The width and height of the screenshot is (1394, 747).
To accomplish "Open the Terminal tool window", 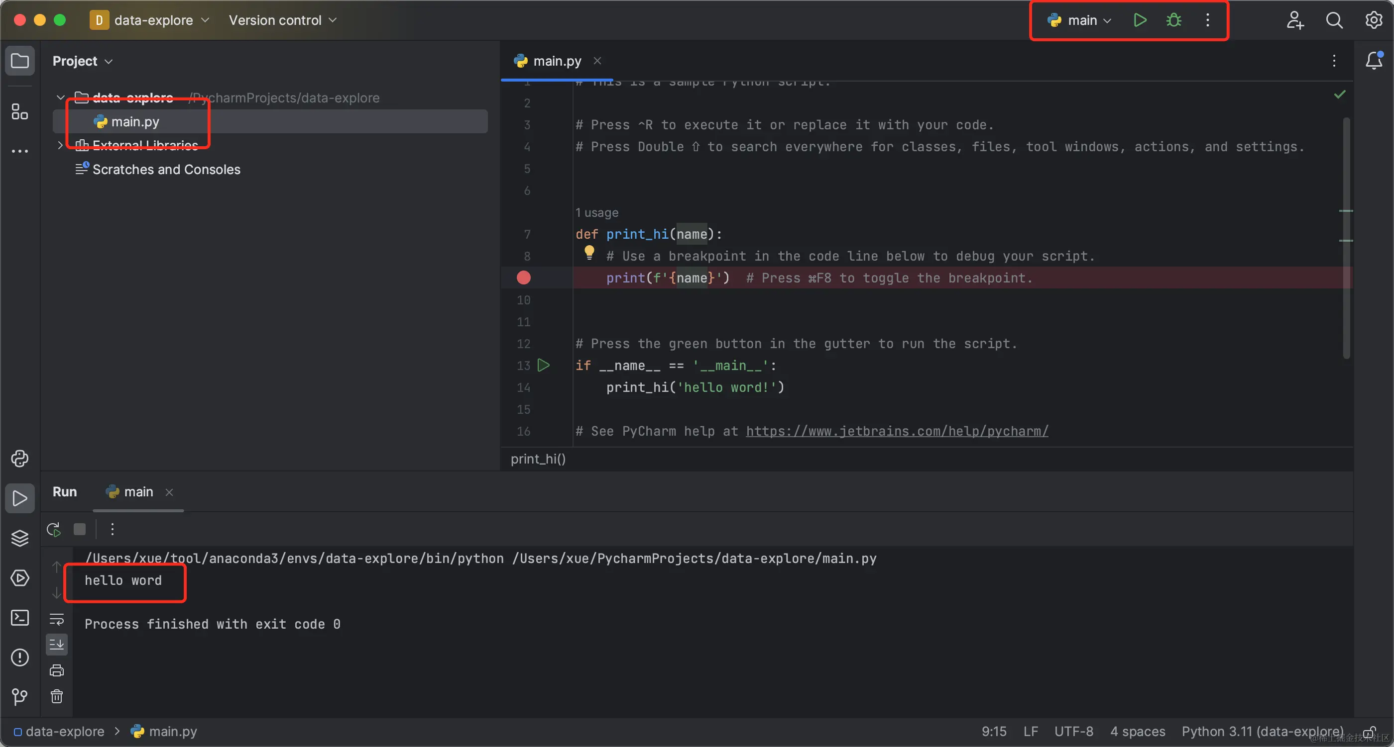I will tap(20, 618).
